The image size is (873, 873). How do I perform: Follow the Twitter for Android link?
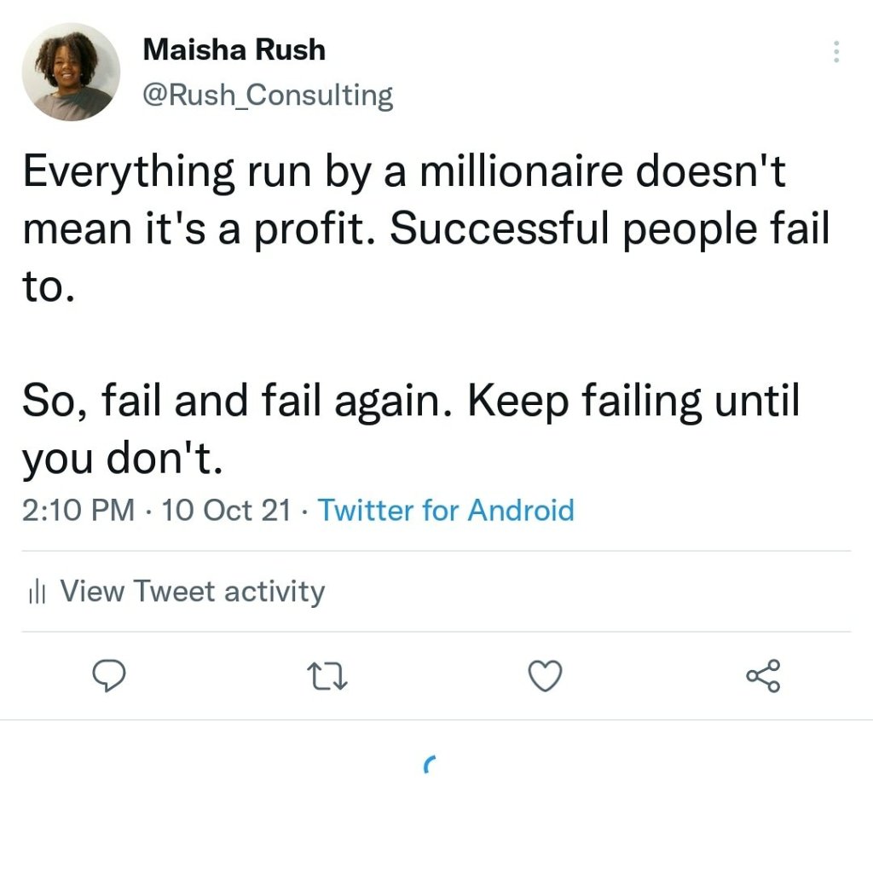coord(446,511)
